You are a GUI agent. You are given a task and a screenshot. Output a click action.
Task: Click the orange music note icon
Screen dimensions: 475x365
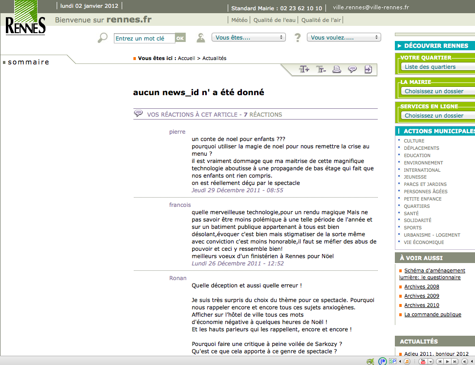pyautogui.click(x=407, y=361)
